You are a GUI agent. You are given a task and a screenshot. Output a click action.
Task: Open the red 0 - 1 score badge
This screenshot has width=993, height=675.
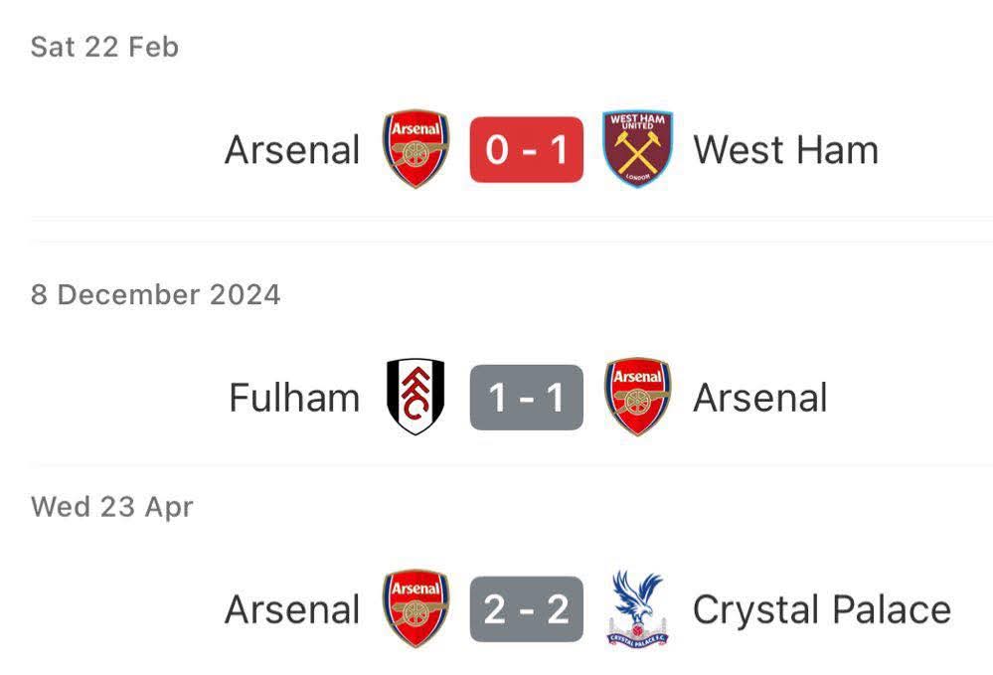[526, 150]
